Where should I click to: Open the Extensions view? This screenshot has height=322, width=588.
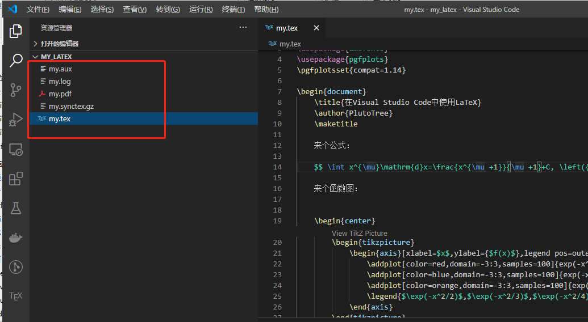pos(15,179)
